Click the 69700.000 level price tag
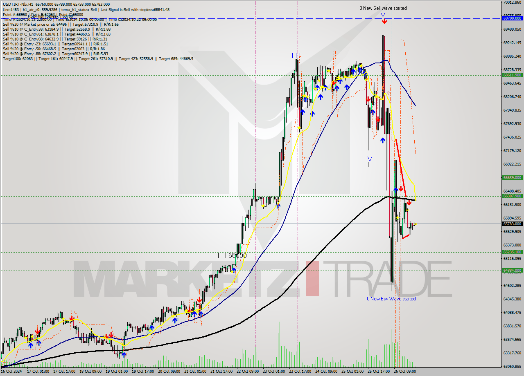Viewport: 524px width, 376px height. click(x=512, y=18)
